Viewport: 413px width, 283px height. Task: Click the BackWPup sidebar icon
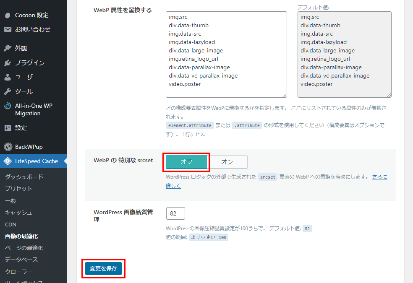8,147
